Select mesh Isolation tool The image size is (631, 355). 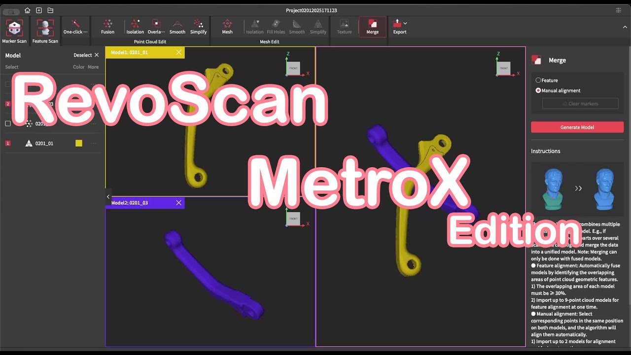tap(255, 27)
